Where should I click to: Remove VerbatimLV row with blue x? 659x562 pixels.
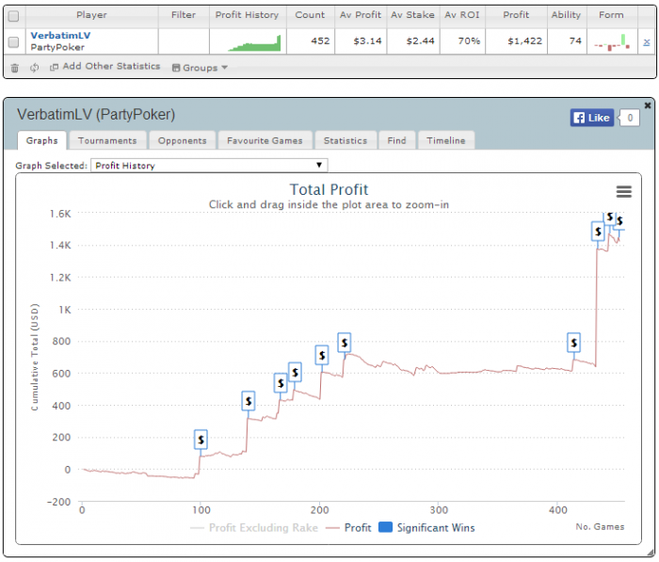[647, 42]
